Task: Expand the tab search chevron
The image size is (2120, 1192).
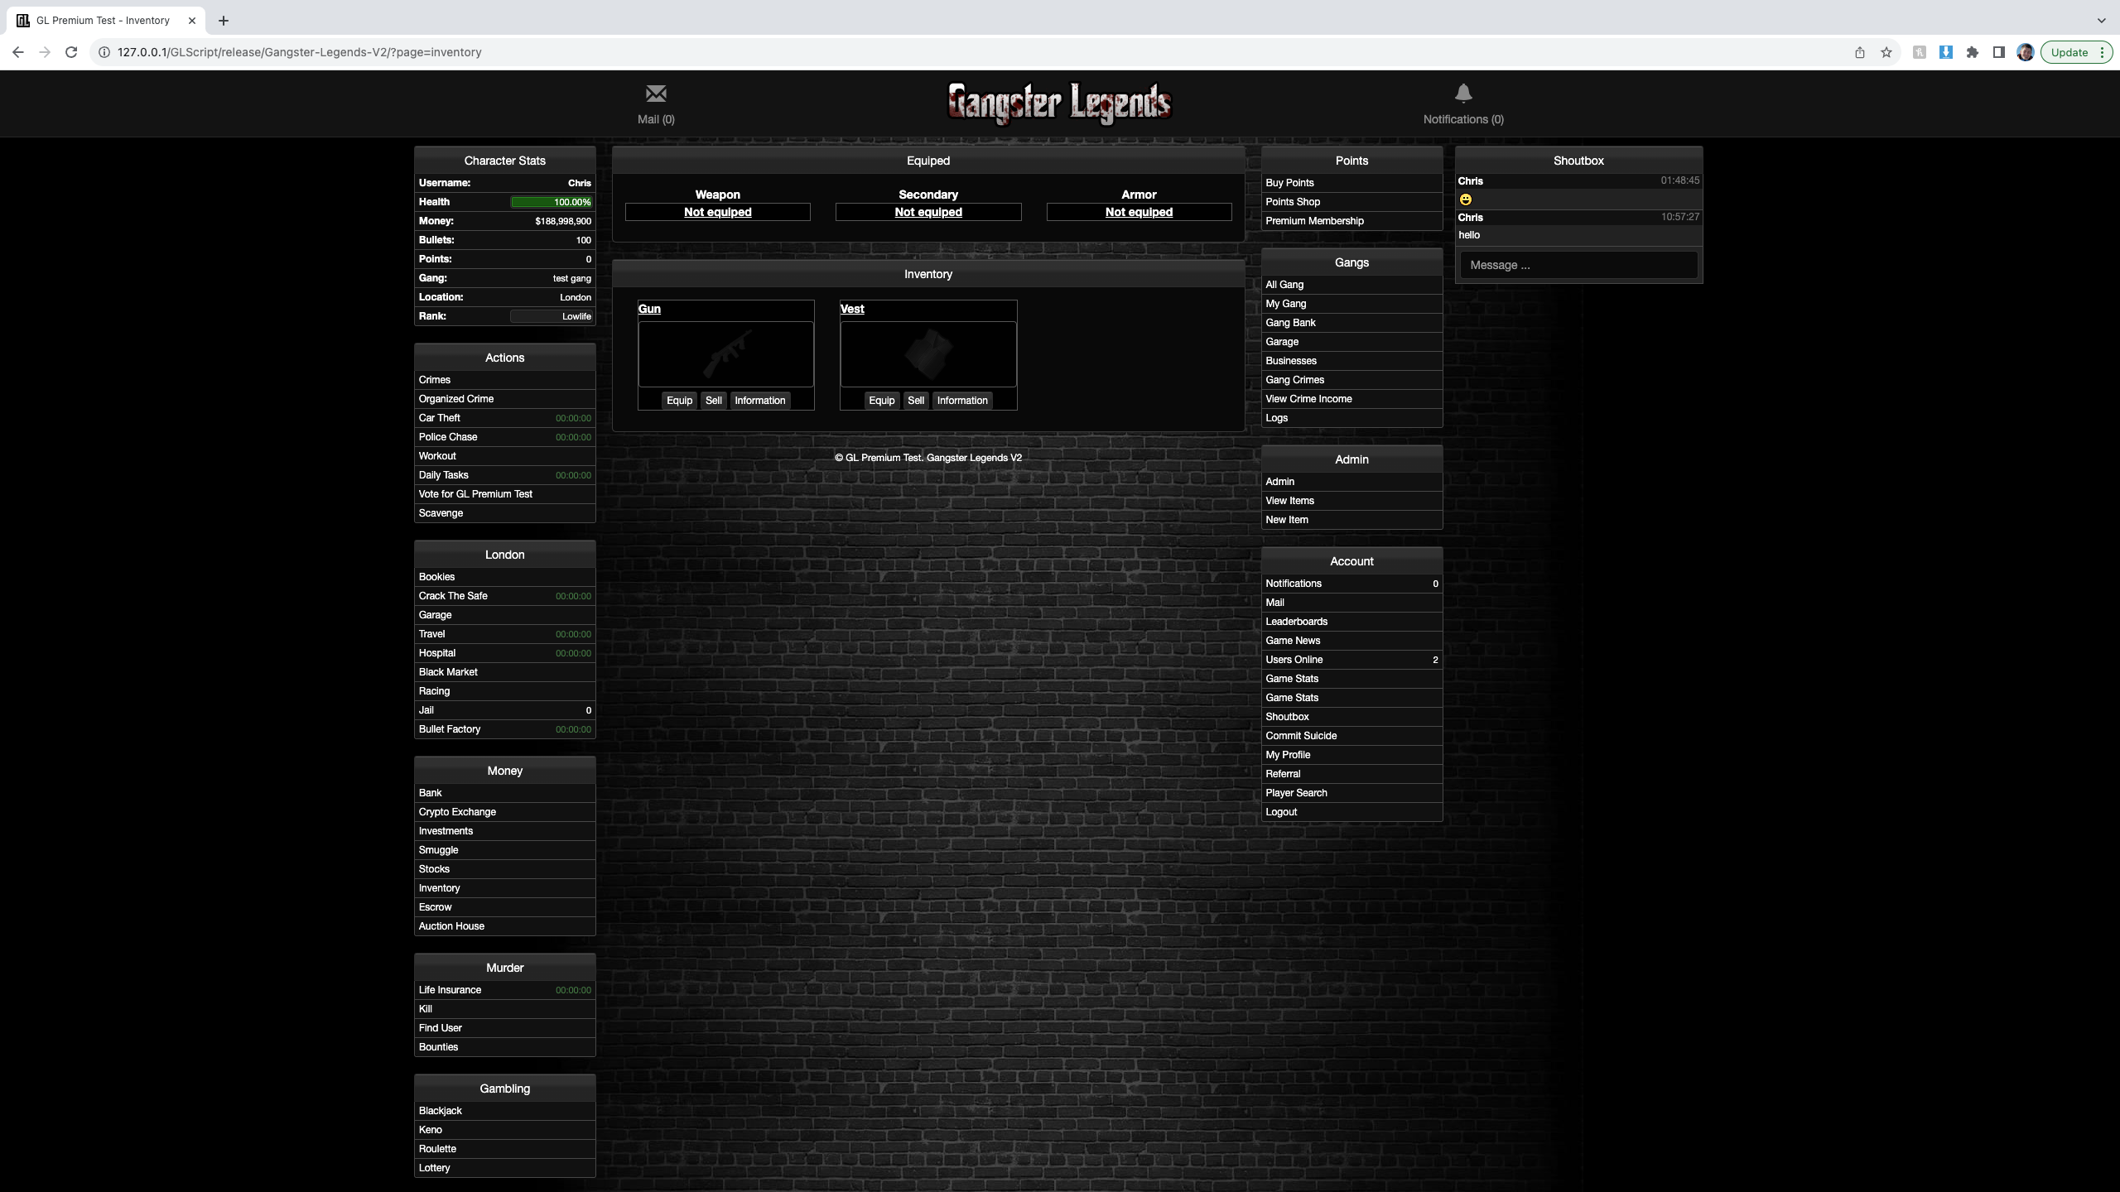Action: coord(2101,21)
